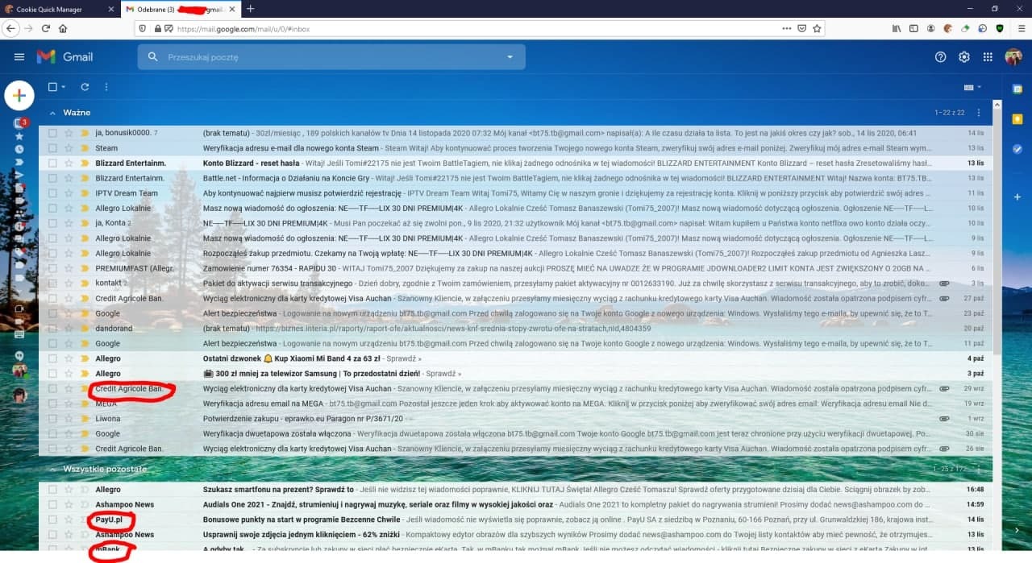
Task: Open page actions three-dot menu in address bar
Action: pos(786,28)
